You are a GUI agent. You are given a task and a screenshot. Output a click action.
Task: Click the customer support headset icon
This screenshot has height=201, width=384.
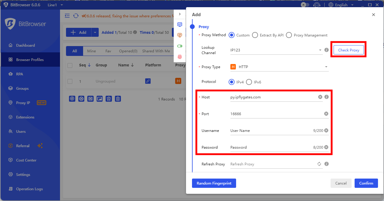pos(316,5)
